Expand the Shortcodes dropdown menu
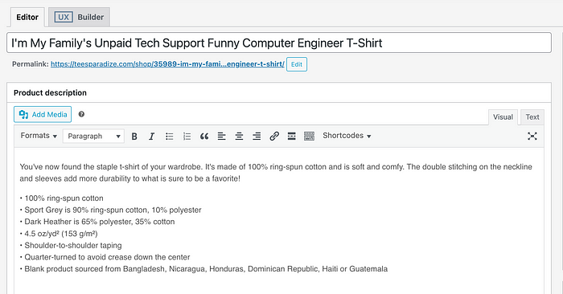The width and height of the screenshot is (563, 294). point(347,136)
